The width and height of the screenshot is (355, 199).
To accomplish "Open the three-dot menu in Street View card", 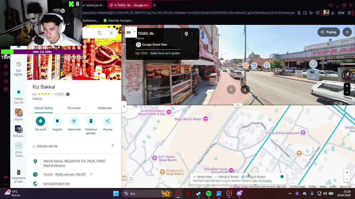I will [192, 34].
